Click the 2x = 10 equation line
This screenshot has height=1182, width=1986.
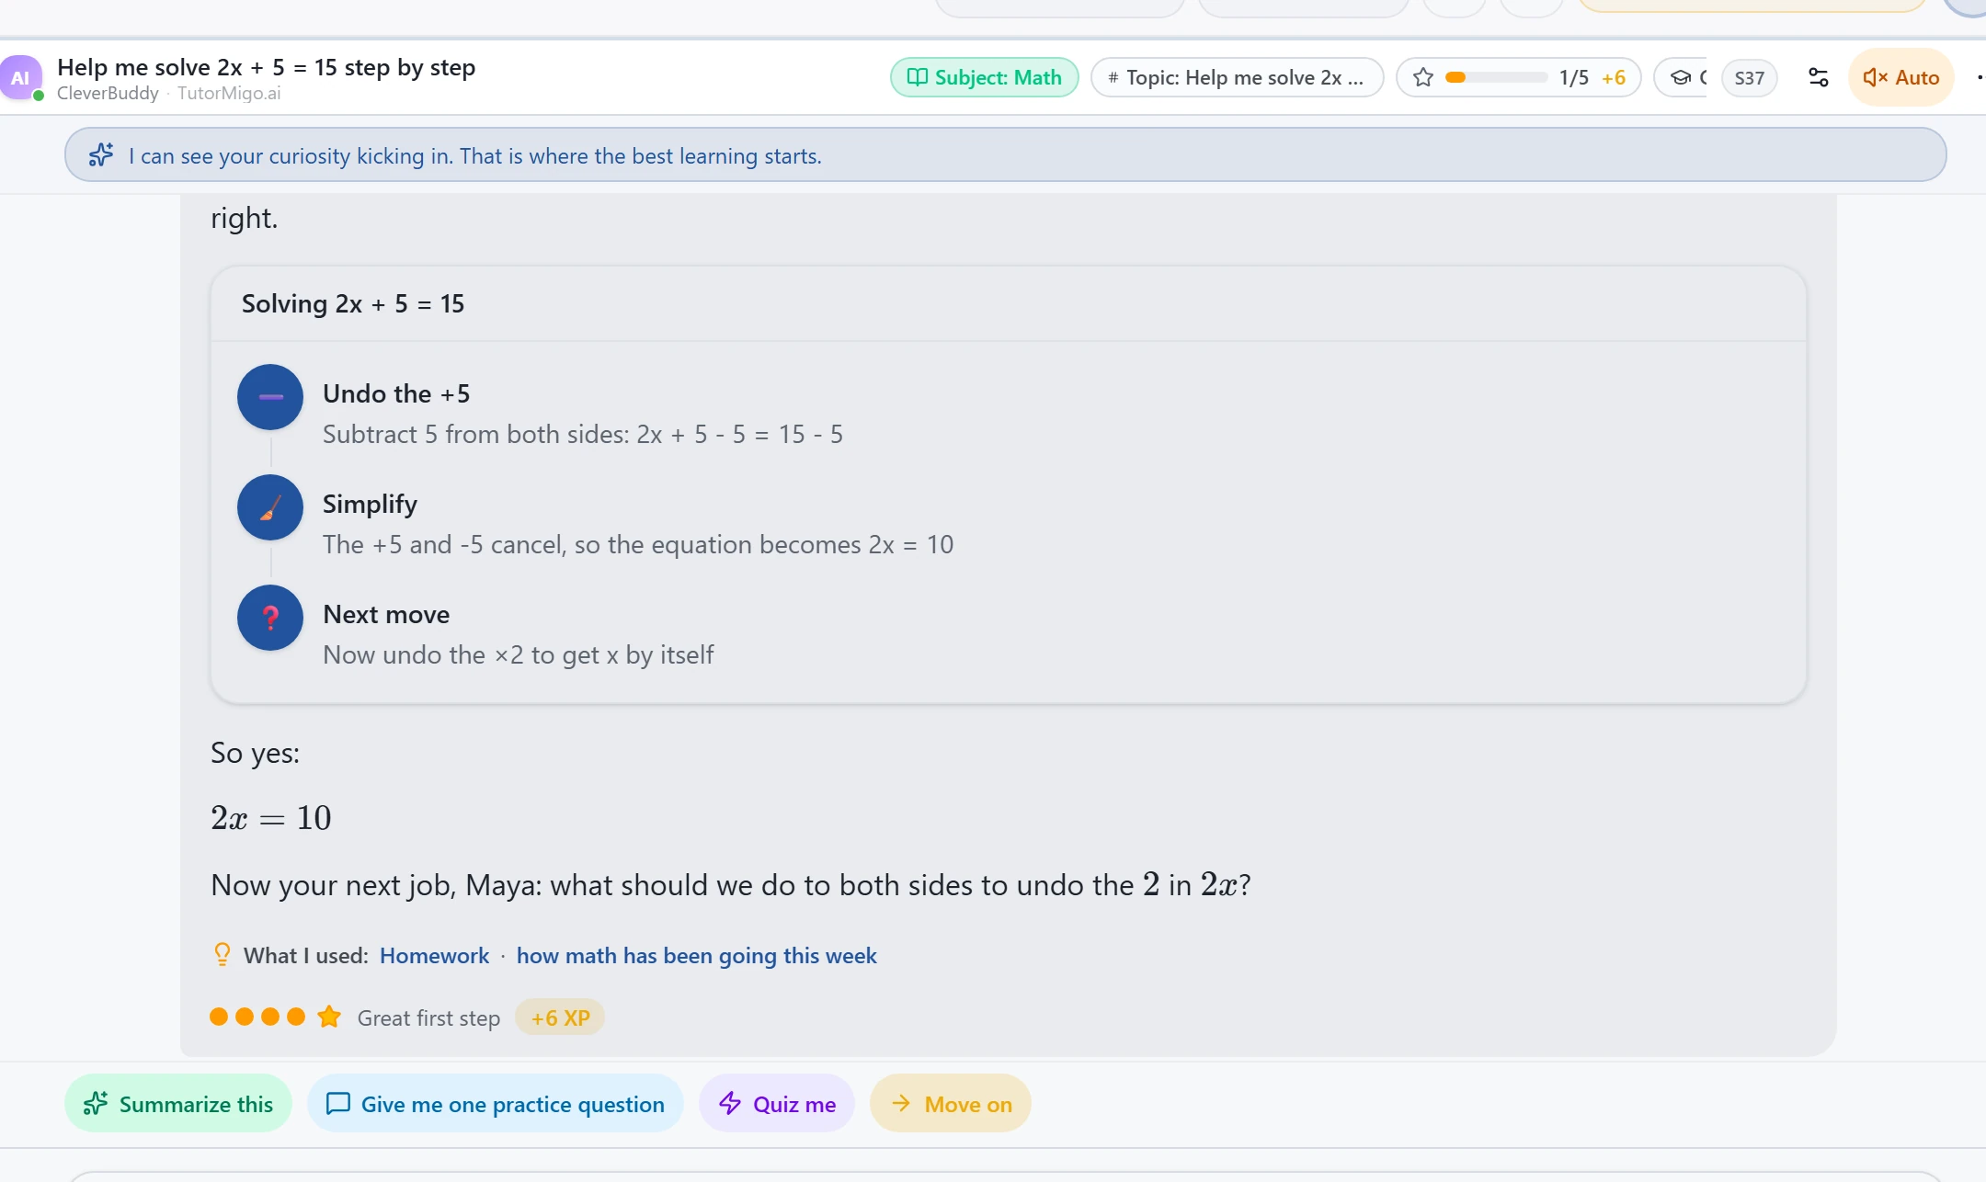270,818
